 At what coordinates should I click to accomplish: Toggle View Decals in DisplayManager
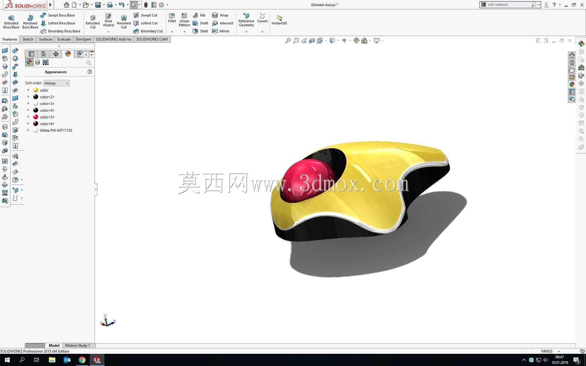coord(38,62)
